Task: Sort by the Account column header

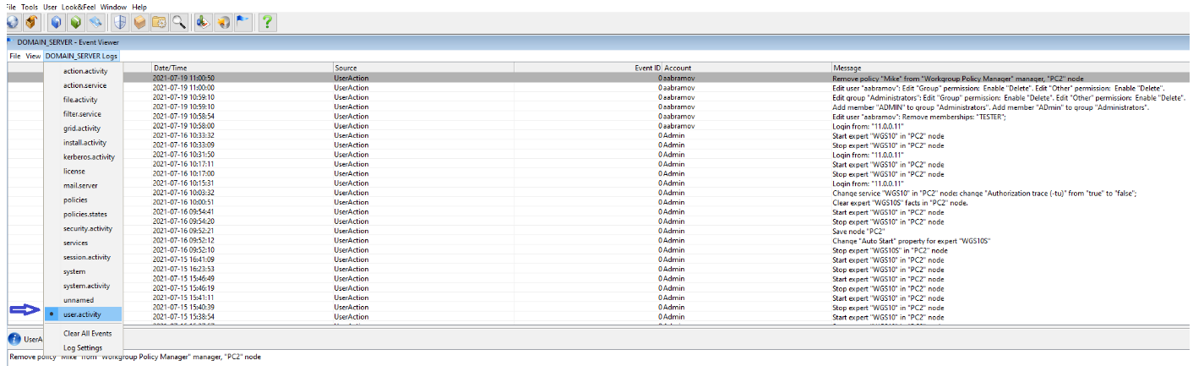Action: pyautogui.click(x=747, y=68)
